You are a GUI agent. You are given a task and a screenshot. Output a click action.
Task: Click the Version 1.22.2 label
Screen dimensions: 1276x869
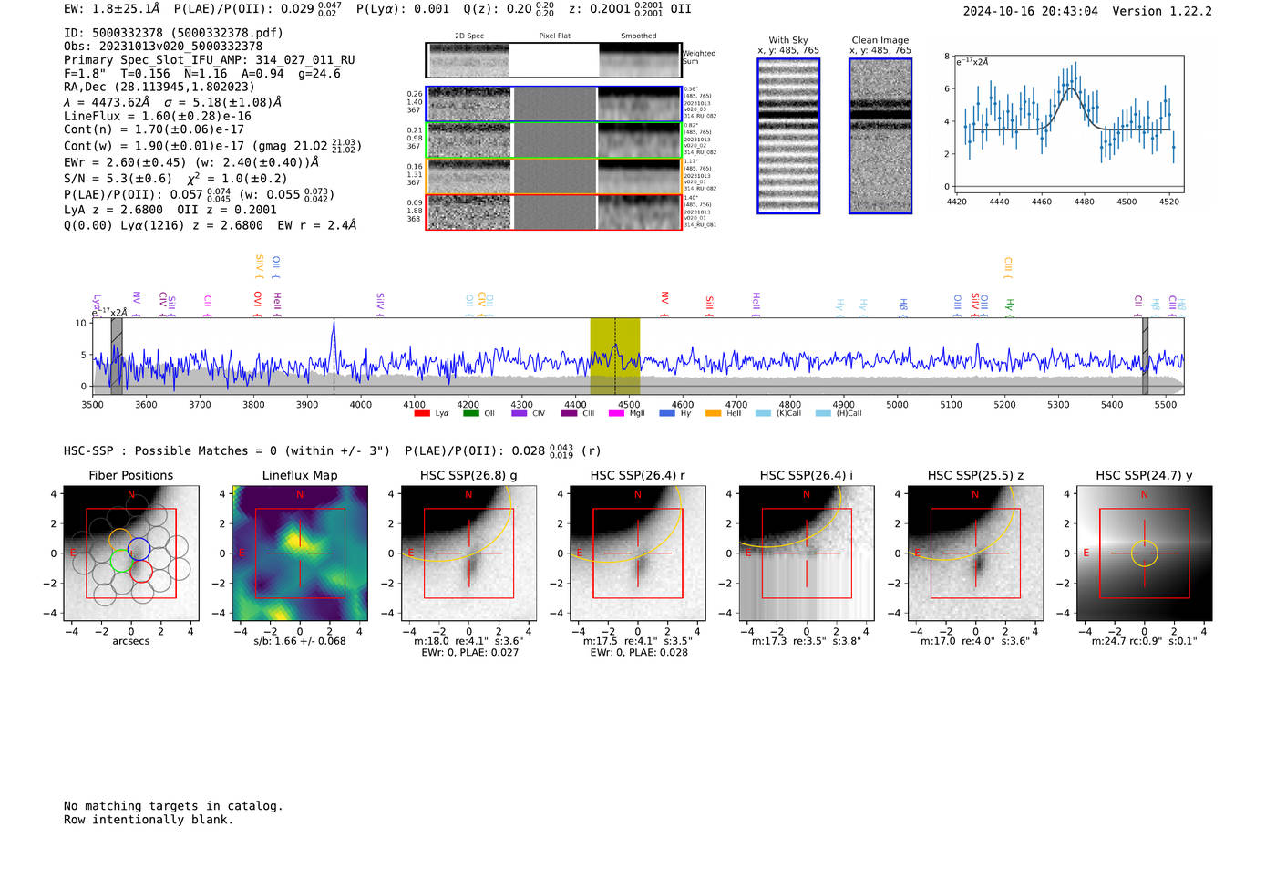coord(1162,12)
